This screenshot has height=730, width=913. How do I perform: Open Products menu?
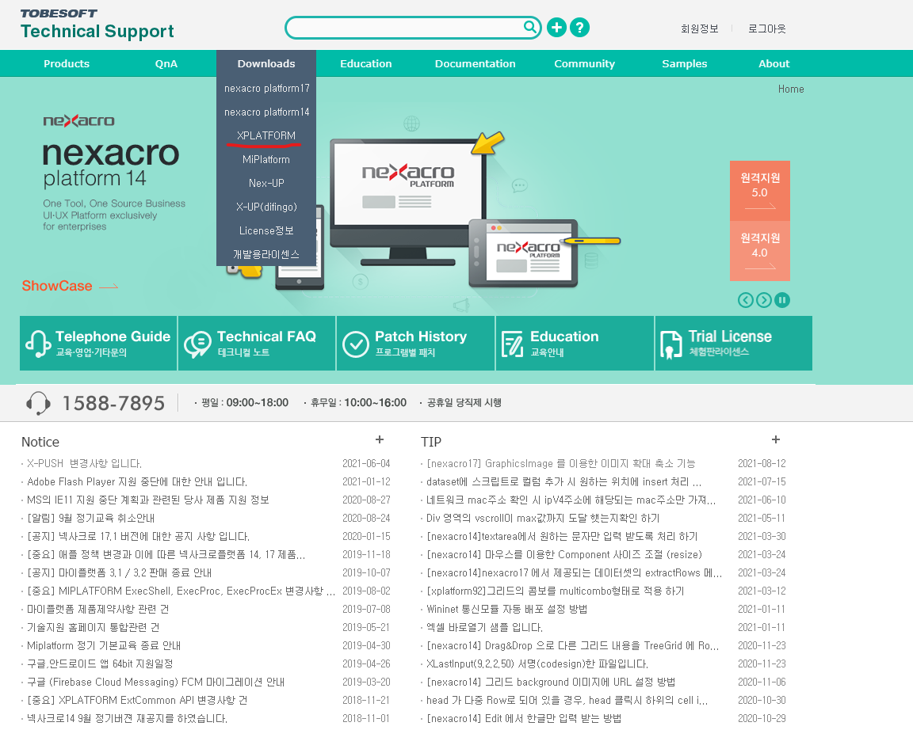point(67,63)
